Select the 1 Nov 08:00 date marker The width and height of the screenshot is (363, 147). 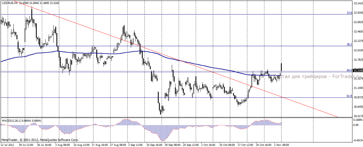281,145
